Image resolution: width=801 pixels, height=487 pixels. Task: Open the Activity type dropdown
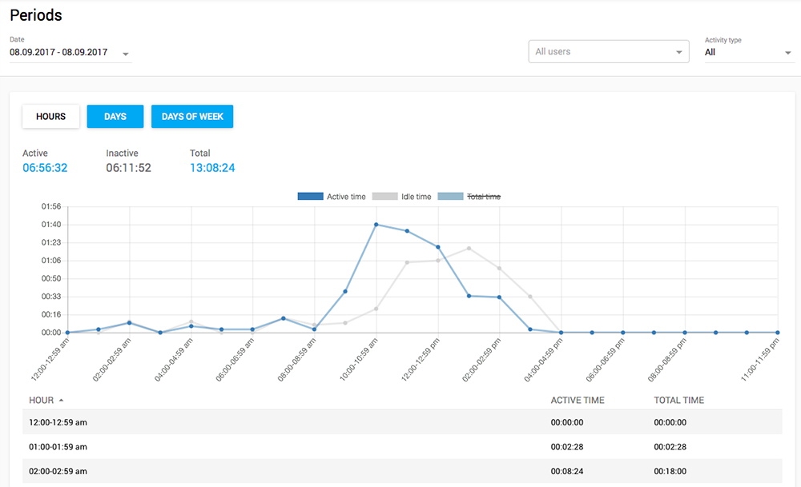tap(749, 53)
